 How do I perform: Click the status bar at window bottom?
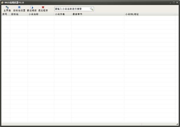72,124
